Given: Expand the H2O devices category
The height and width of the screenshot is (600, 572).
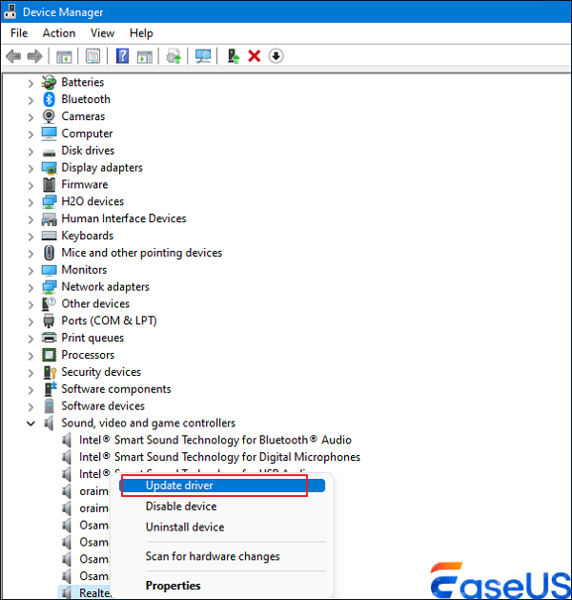Looking at the screenshot, I should pyautogui.click(x=31, y=202).
